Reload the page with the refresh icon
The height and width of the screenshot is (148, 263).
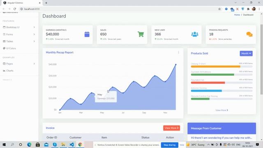(x=15, y=9)
